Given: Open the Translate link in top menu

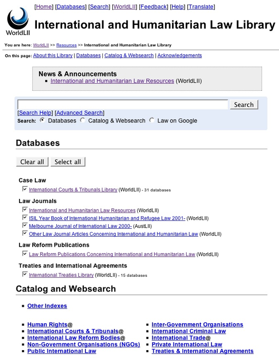Looking at the screenshot, I should coord(201,7).
